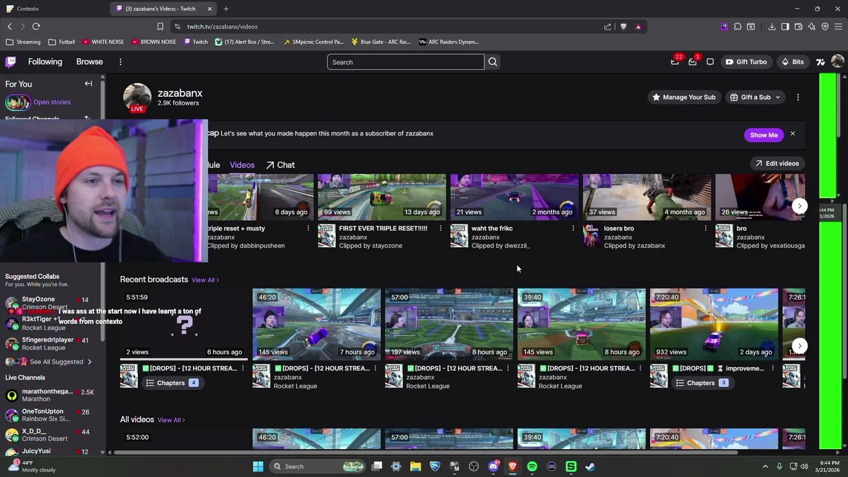Open the 46:20 recent broadcast thumbnail
Viewport: 848px width, 477px height.
coord(317,324)
